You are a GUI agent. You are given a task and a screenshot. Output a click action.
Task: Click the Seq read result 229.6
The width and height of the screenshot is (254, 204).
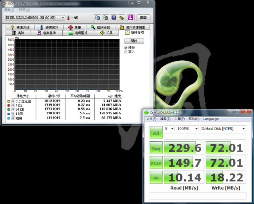[x=184, y=148]
